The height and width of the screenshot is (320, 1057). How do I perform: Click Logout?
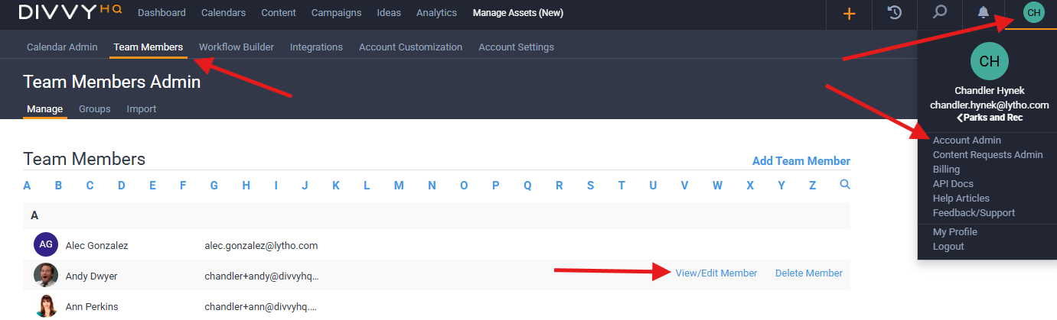click(x=948, y=246)
